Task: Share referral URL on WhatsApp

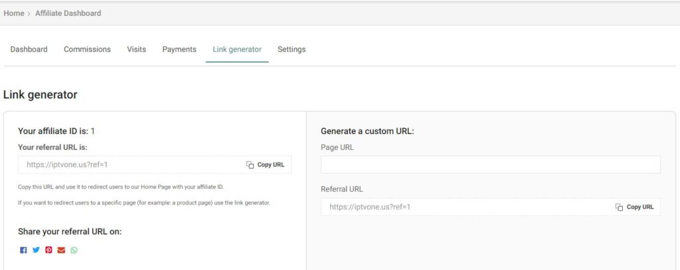Action: 74,250
